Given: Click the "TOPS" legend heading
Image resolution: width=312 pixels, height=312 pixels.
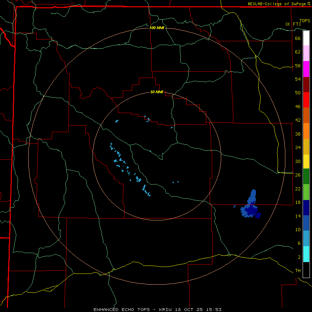Looking at the screenshot, I should pyautogui.click(x=305, y=21).
